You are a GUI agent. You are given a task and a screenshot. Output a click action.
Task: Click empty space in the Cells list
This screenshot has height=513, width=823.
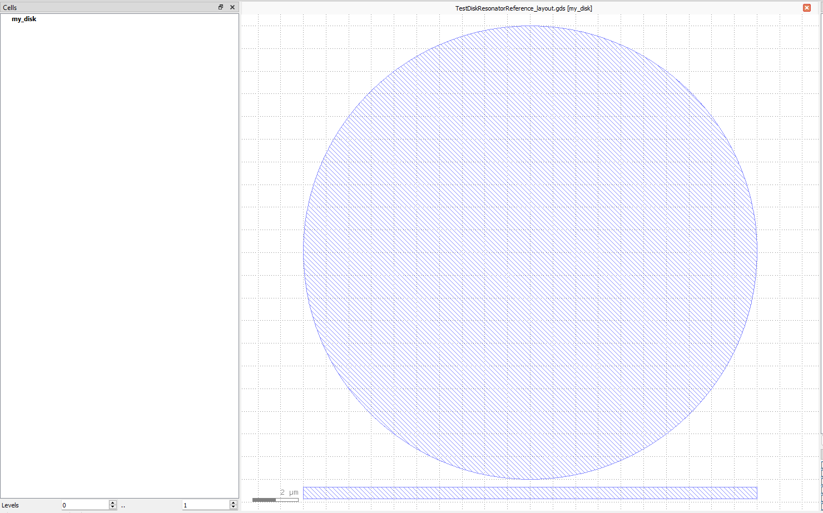pos(120,250)
